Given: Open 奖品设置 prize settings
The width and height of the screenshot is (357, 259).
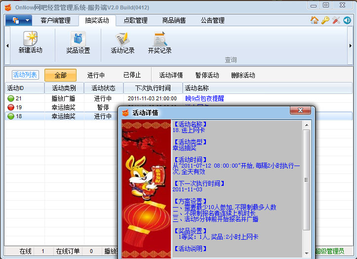Looking at the screenshot, I should (78, 42).
